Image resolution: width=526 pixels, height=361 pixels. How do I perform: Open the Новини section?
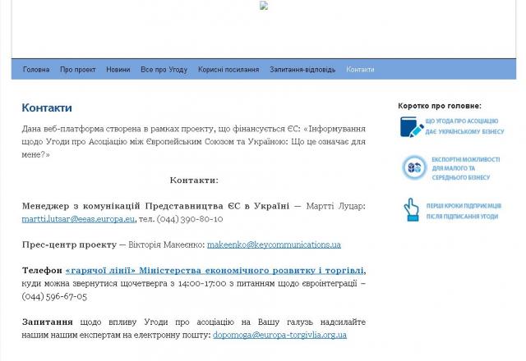[118, 70]
